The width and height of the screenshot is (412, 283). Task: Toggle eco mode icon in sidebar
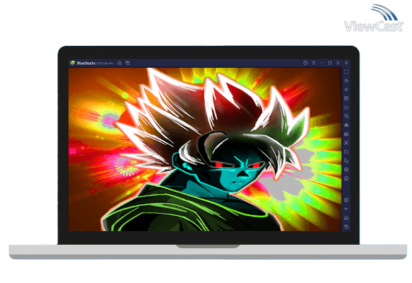tap(346, 178)
